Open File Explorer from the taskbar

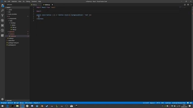pos(17,106)
